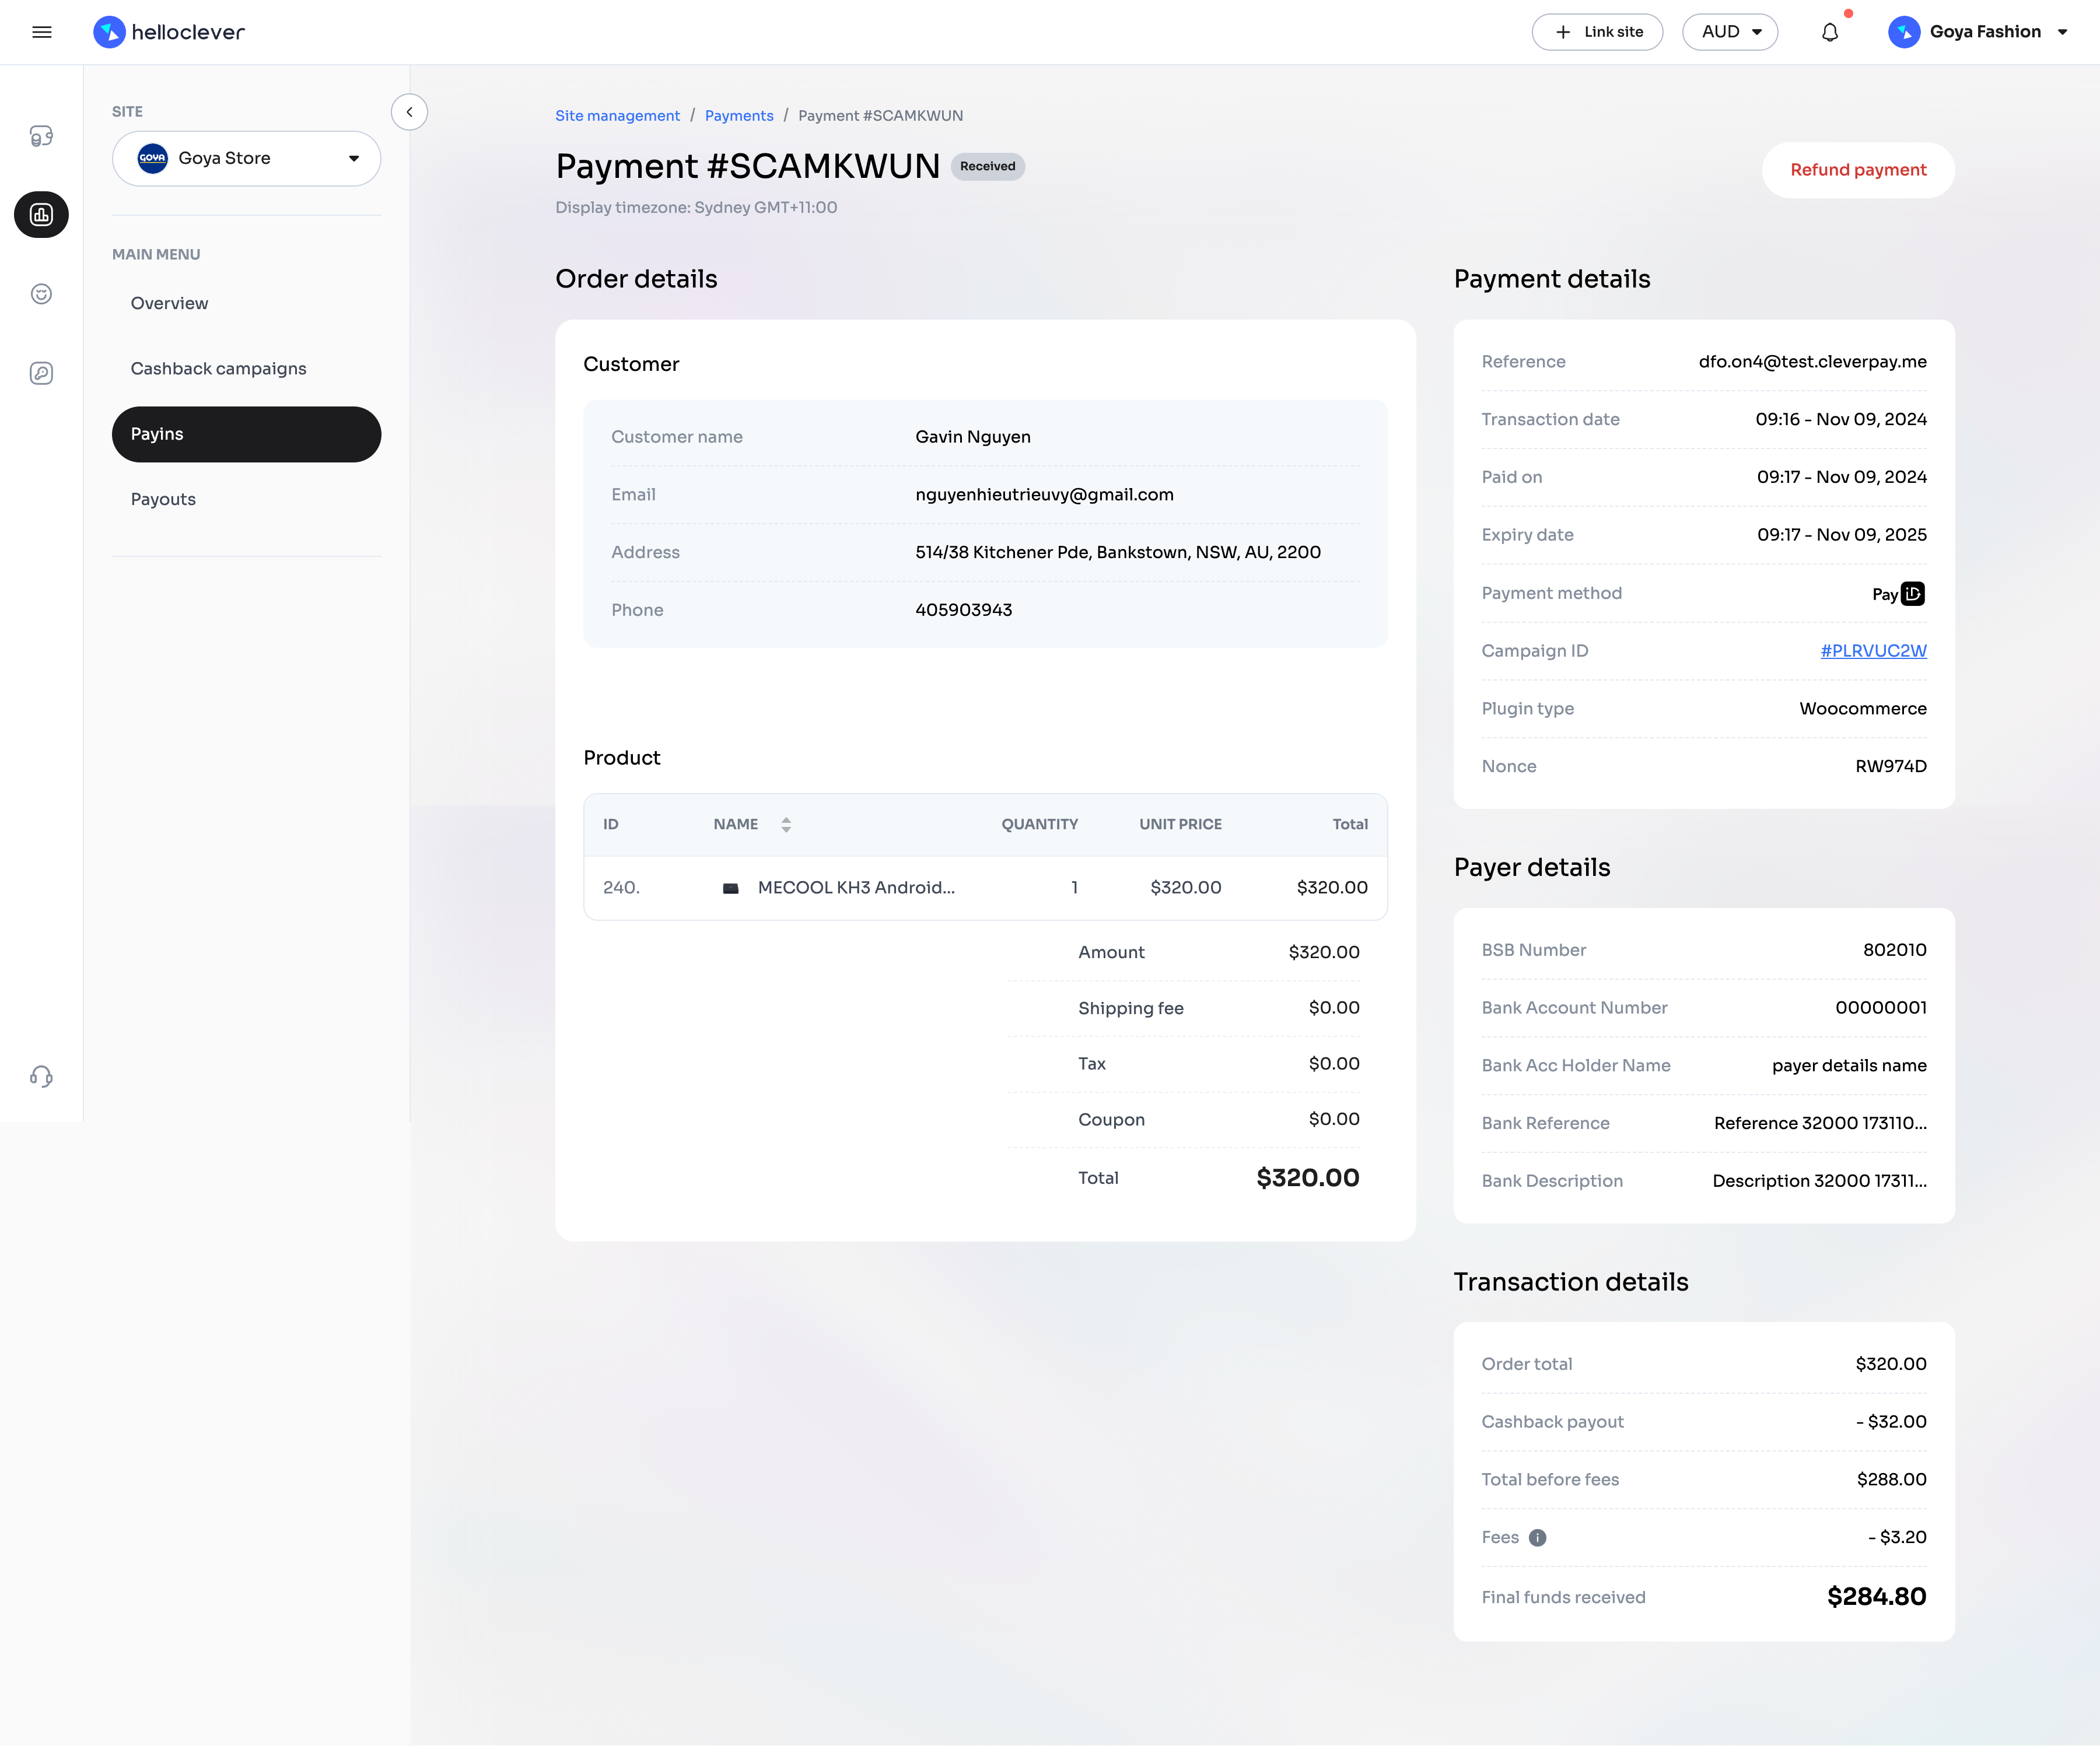Open campaign link #PLRVUC2W
The height and width of the screenshot is (1746, 2100).
(1872, 651)
